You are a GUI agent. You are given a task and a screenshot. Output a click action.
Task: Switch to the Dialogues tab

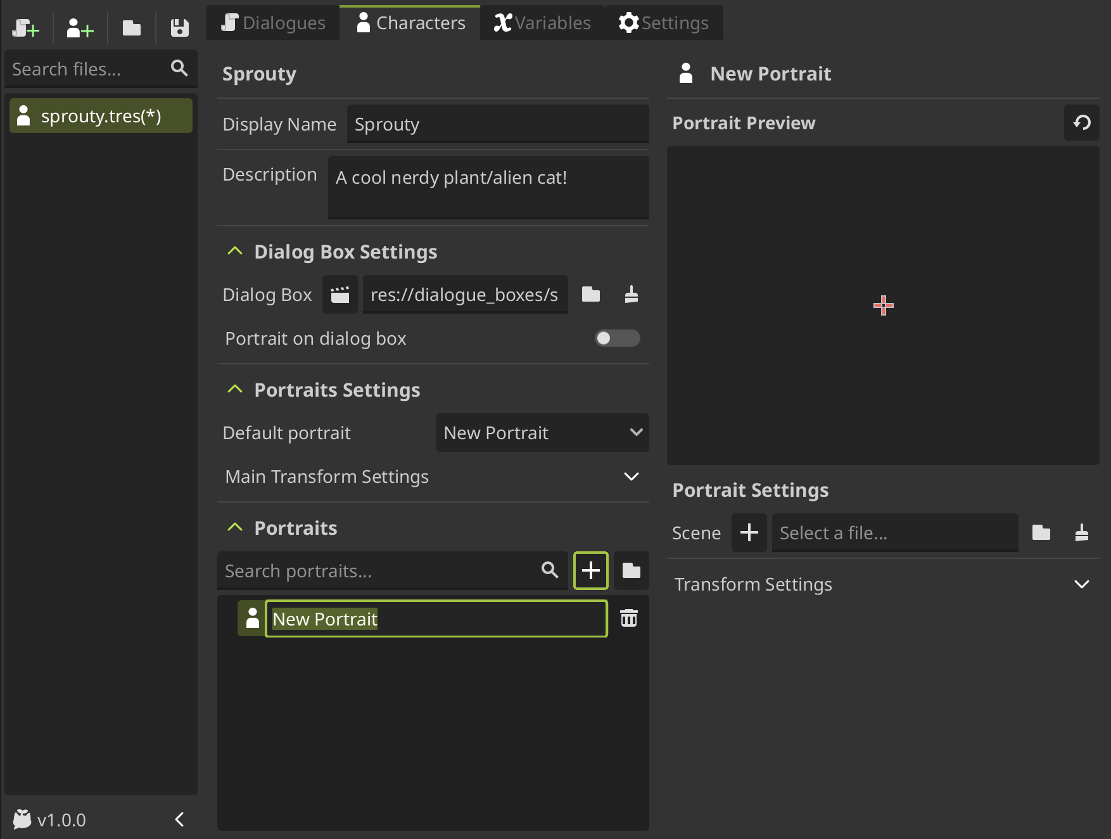pyautogui.click(x=273, y=23)
